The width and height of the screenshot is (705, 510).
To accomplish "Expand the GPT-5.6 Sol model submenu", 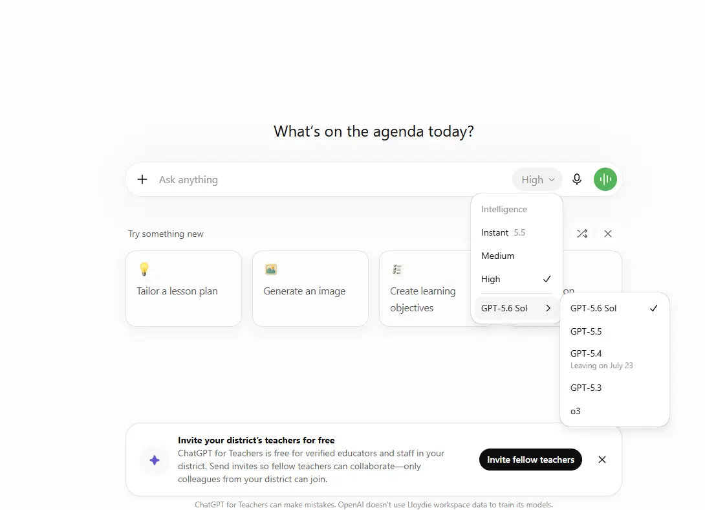I will [516, 308].
